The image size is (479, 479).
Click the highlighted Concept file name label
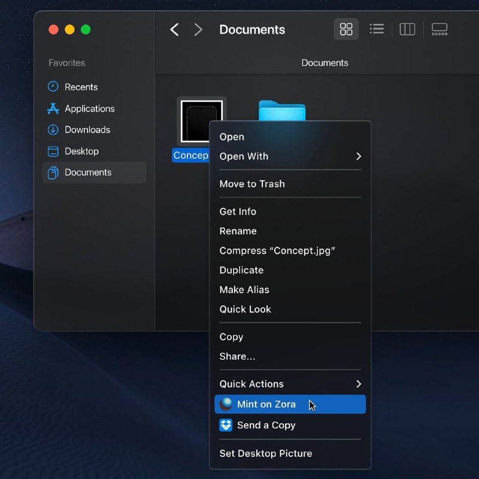tap(190, 155)
